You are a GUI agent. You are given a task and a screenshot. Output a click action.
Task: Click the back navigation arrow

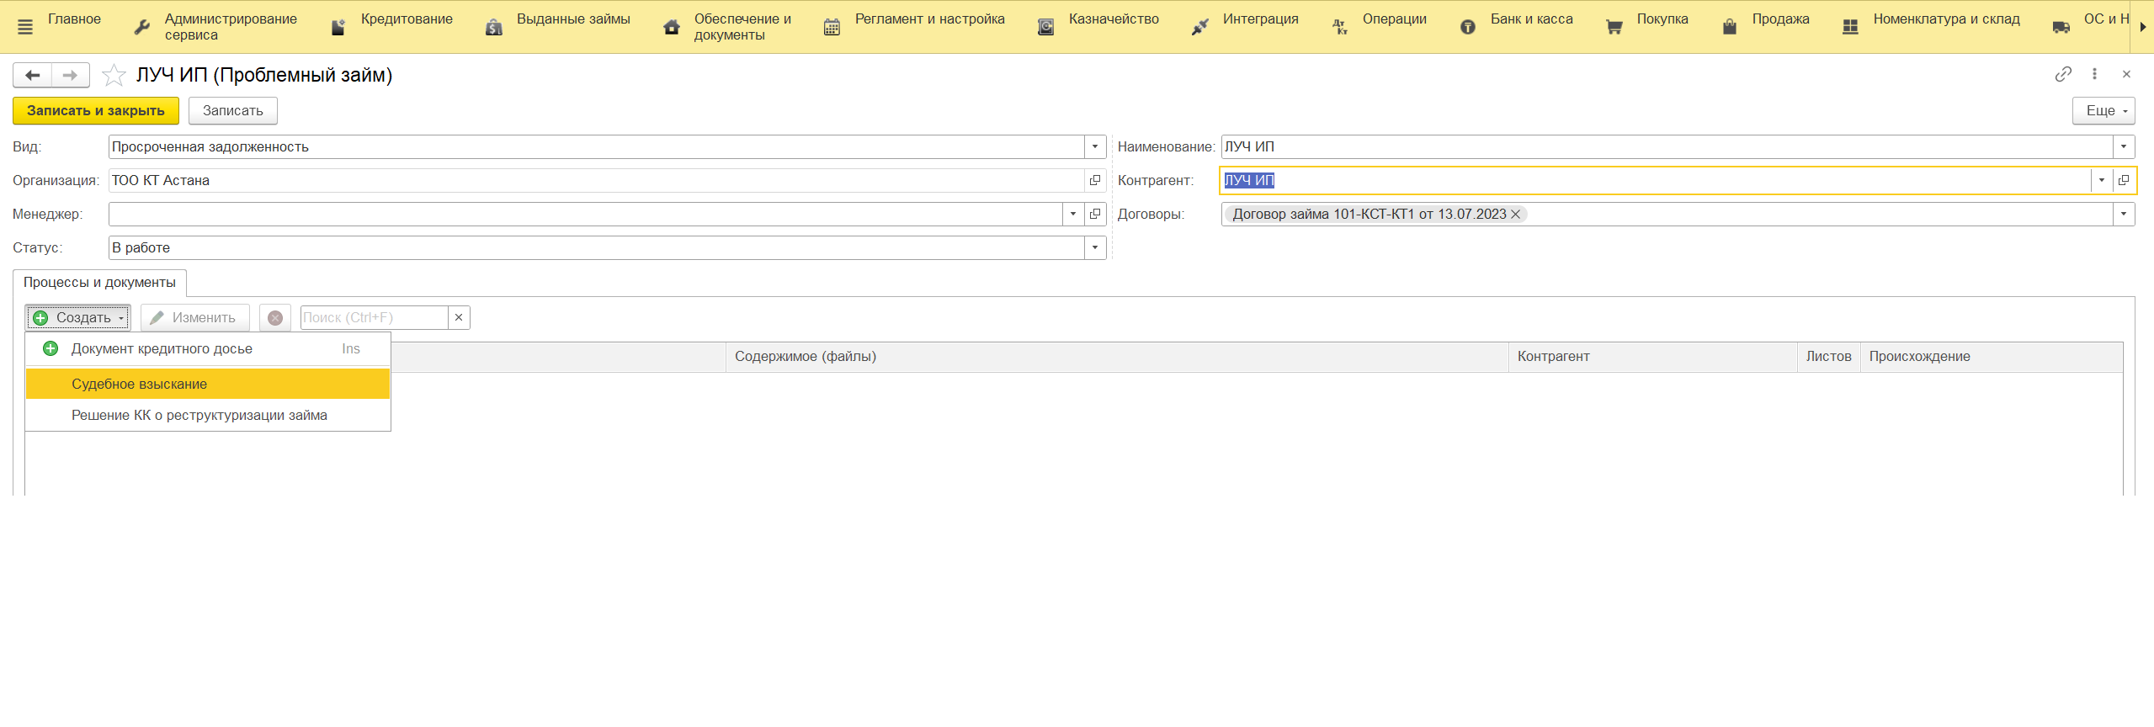tap(33, 76)
